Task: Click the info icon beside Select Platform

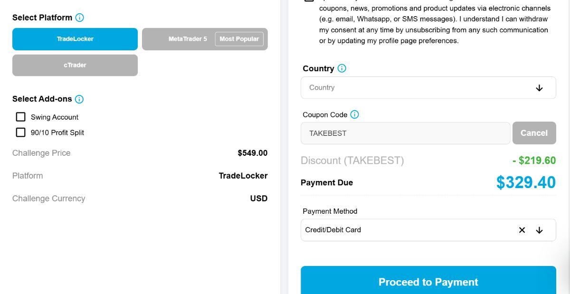Action: (x=79, y=18)
